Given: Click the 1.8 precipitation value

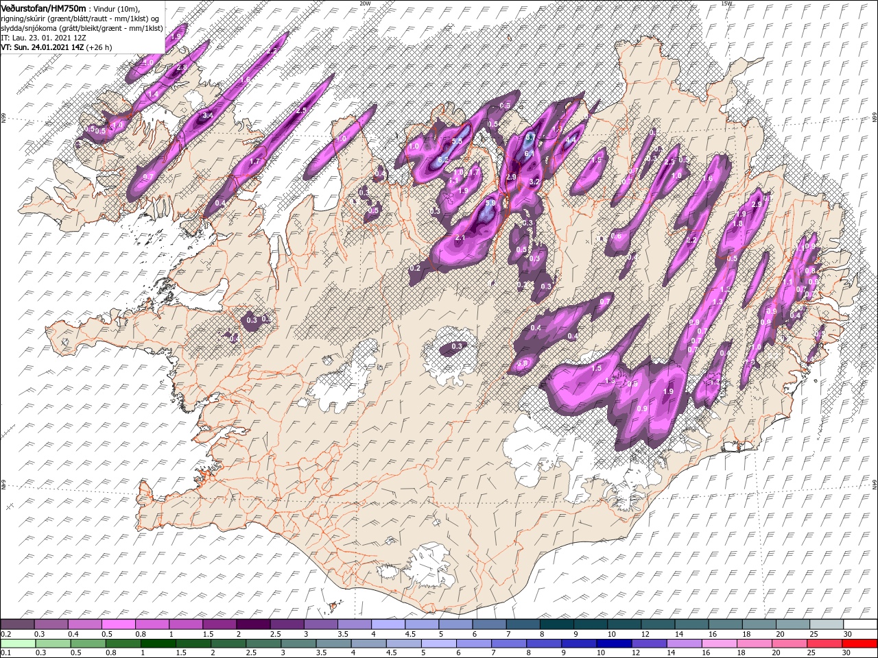Looking at the screenshot, I should (739, 223).
